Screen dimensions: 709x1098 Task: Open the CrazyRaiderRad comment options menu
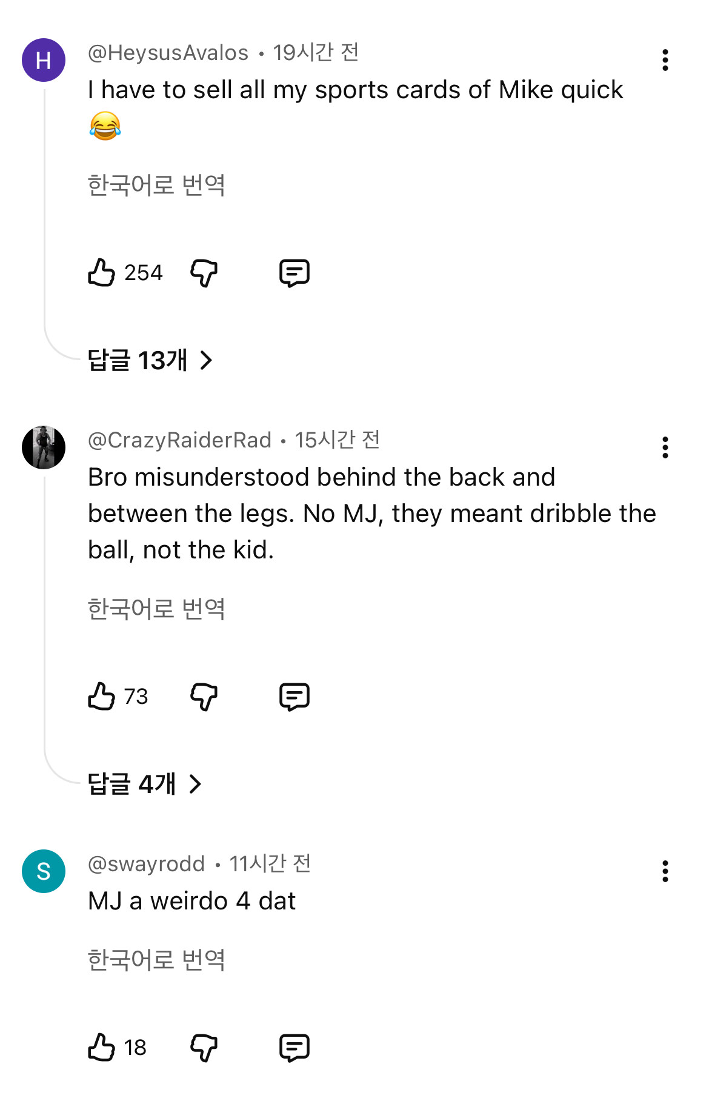pos(665,447)
